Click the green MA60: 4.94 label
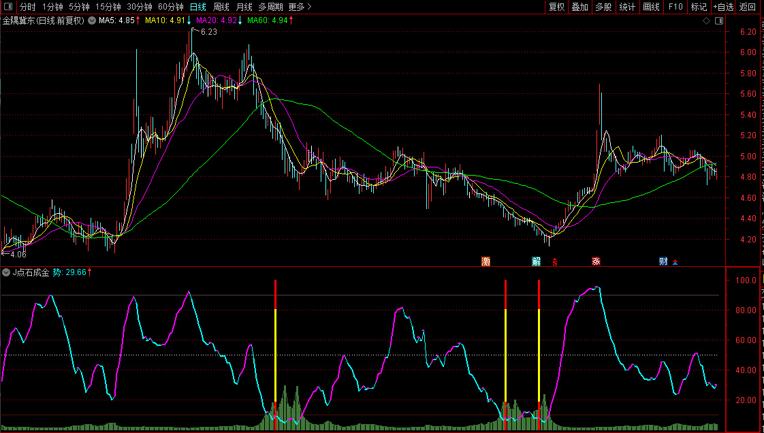The width and height of the screenshot is (764, 433). [x=270, y=20]
